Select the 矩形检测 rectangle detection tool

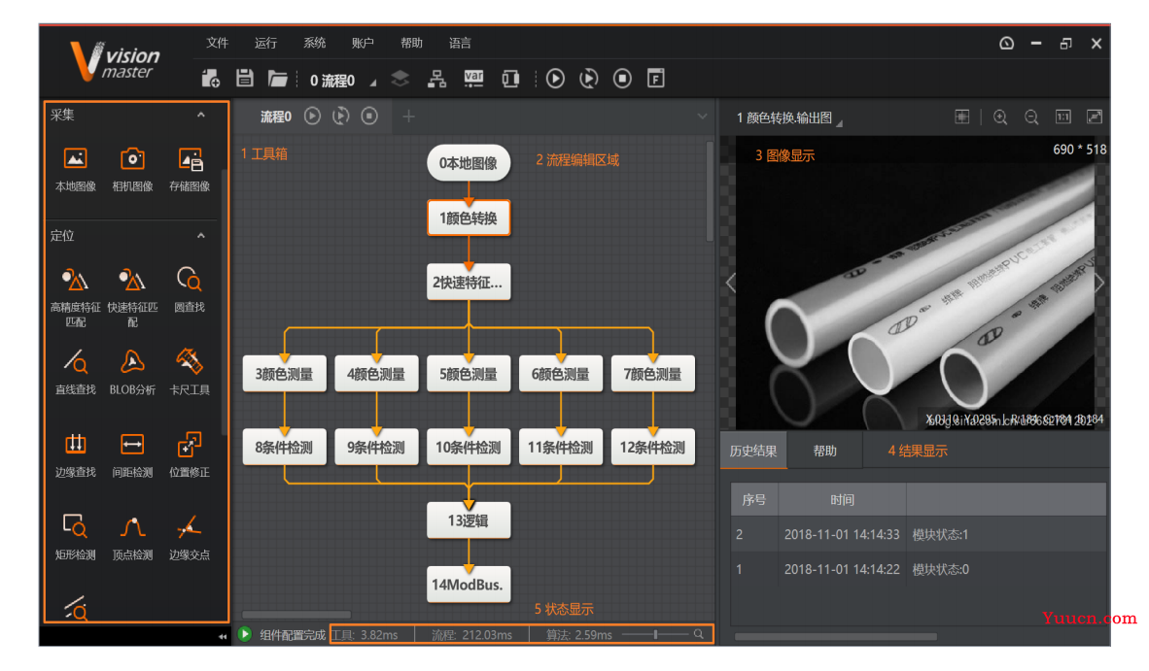76,538
